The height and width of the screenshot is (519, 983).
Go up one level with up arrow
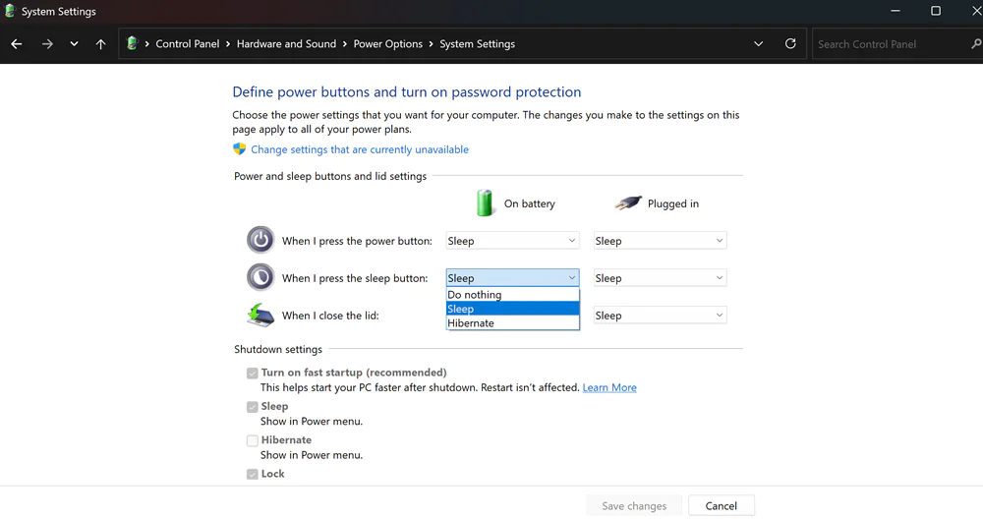100,44
